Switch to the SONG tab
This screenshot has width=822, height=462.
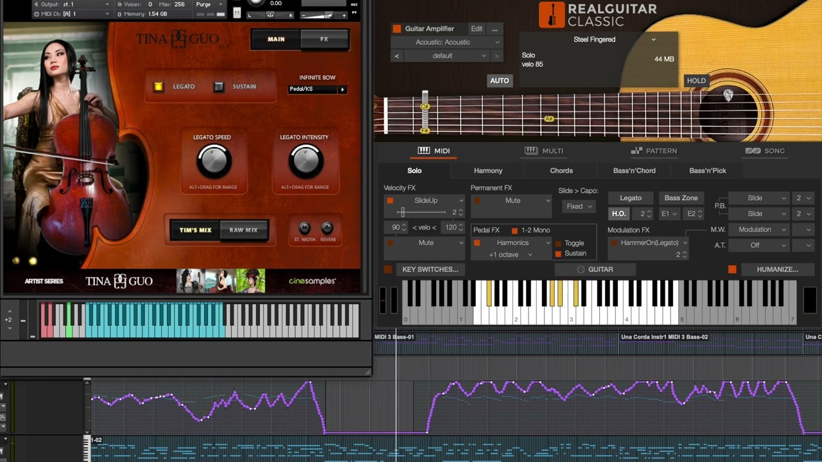tap(765, 151)
